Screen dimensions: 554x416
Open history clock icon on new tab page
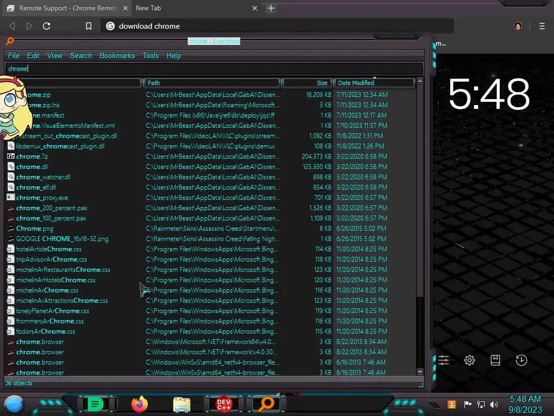(521, 360)
